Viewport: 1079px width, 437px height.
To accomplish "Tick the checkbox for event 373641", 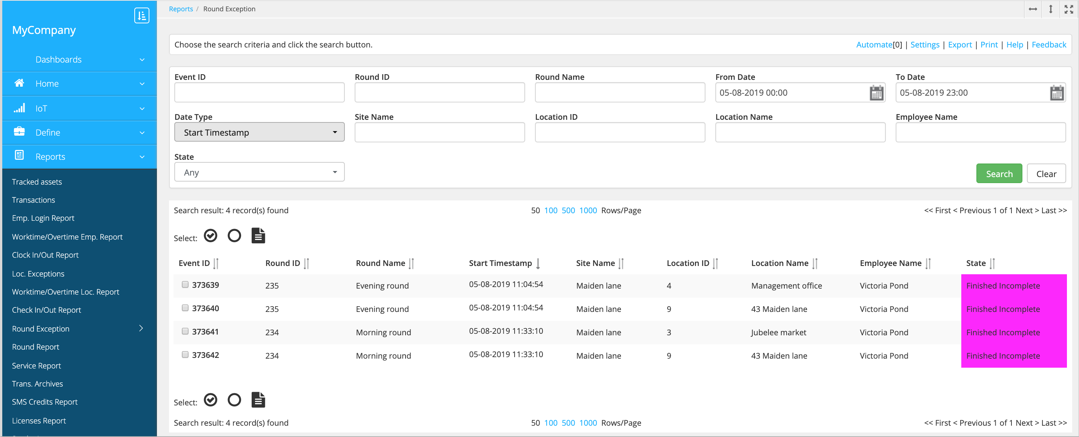I will point(185,332).
